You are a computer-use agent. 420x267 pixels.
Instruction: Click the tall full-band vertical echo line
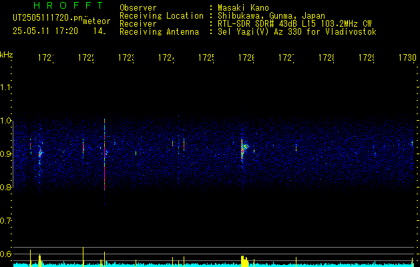point(104,154)
